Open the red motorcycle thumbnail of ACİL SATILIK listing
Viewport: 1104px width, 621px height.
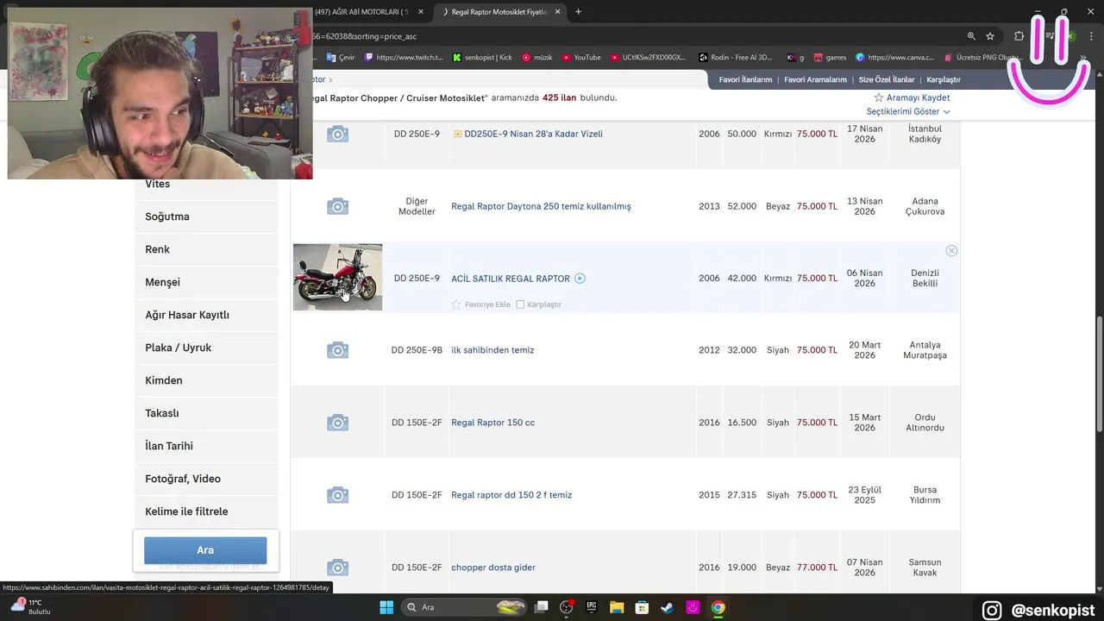(337, 277)
